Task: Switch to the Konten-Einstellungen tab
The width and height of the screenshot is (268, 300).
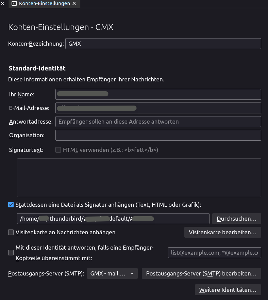Action: click(x=44, y=4)
